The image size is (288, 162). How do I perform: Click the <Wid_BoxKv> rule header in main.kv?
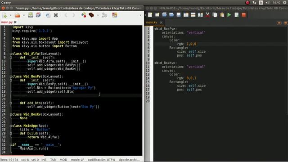pyautogui.click(x=166, y=63)
